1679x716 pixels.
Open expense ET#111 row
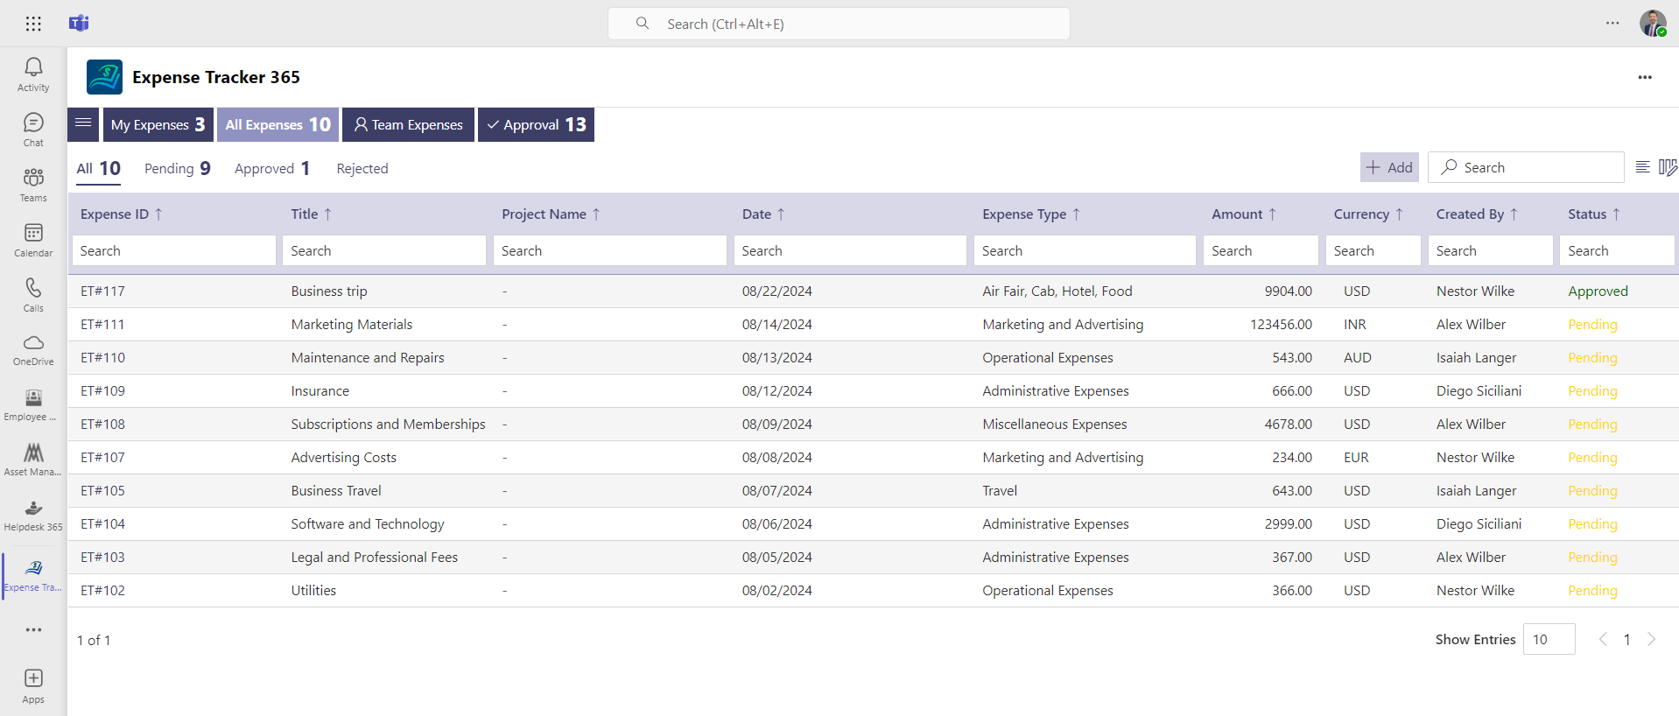(x=873, y=324)
